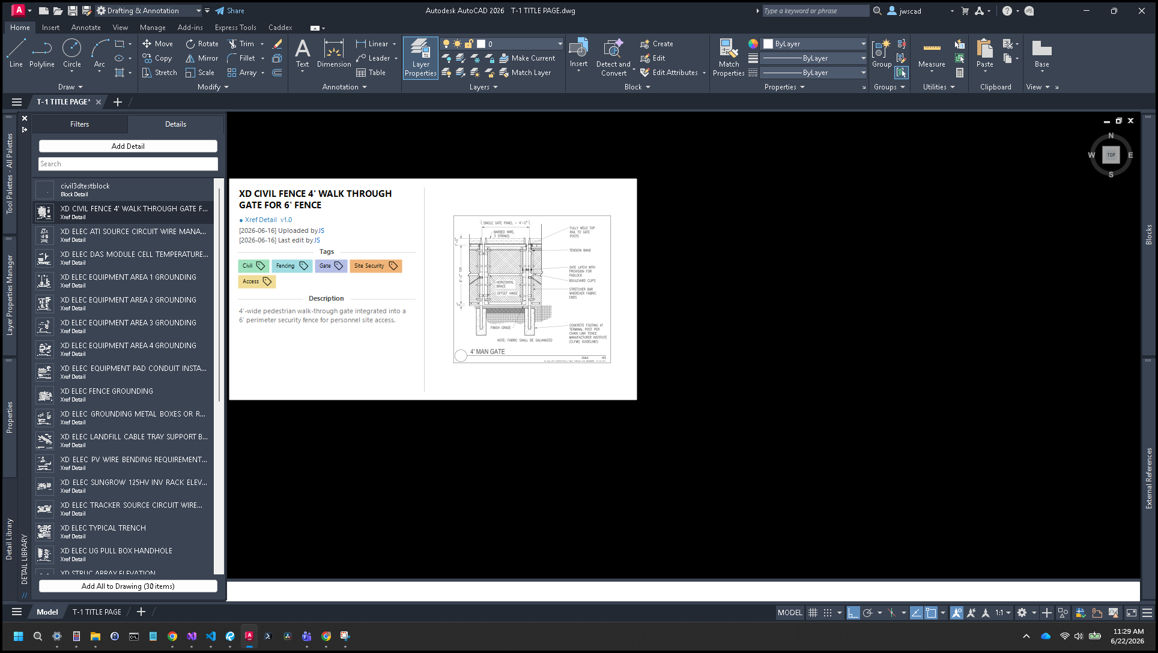Viewport: 1158px width, 653px height.
Task: Expand the Modify panel
Action: (x=213, y=87)
